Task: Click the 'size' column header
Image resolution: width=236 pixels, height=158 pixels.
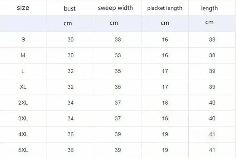Action: click(23, 7)
